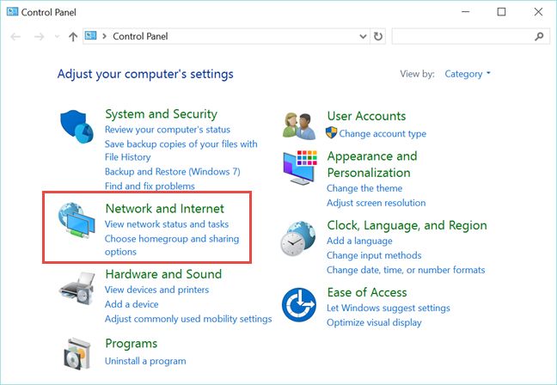The image size is (557, 385).
Task: Open Optimize visual display
Action: [x=374, y=322]
